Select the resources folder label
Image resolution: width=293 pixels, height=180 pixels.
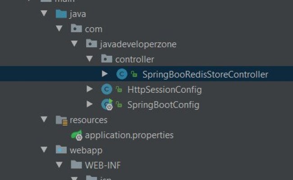point(88,120)
